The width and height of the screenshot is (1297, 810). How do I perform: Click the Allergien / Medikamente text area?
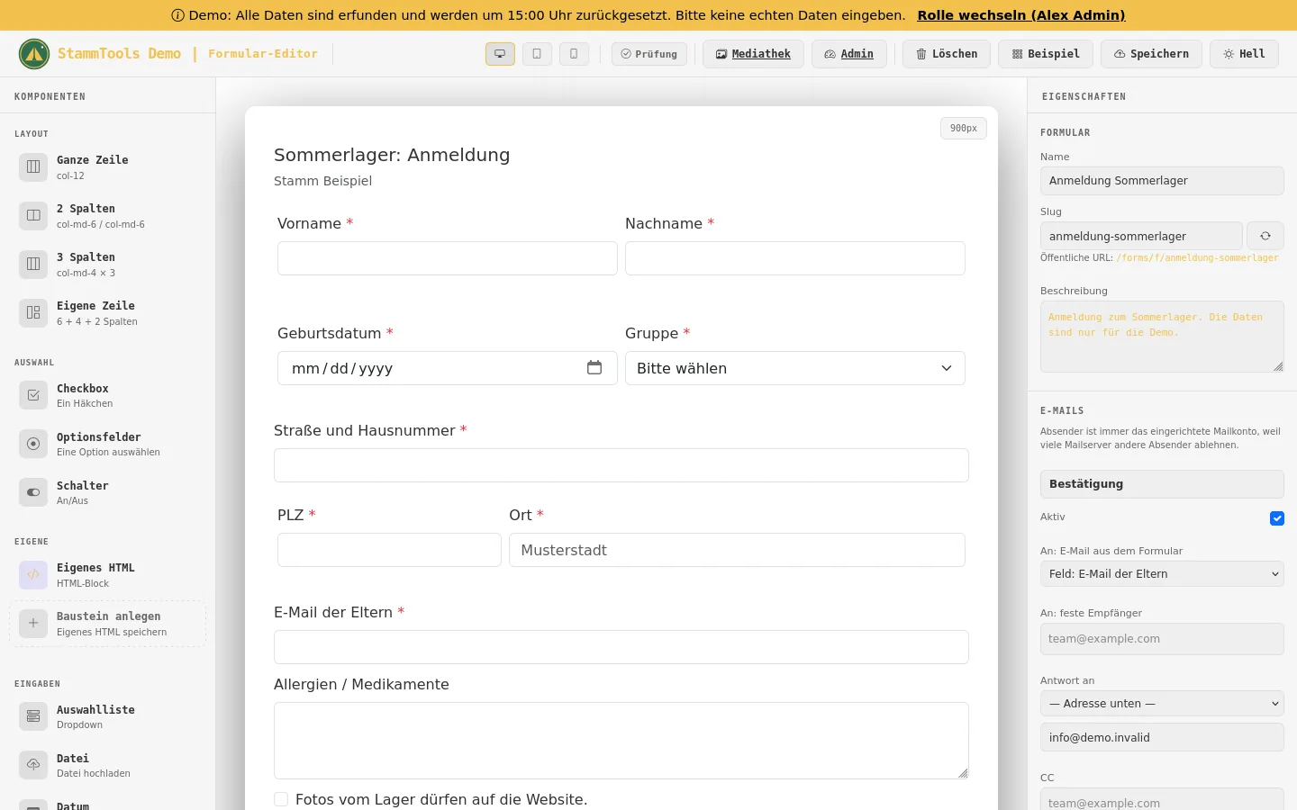[x=621, y=741]
